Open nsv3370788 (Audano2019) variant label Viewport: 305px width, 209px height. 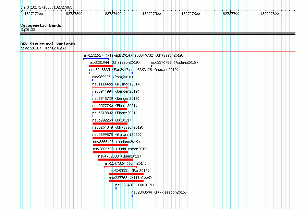coord(174,62)
